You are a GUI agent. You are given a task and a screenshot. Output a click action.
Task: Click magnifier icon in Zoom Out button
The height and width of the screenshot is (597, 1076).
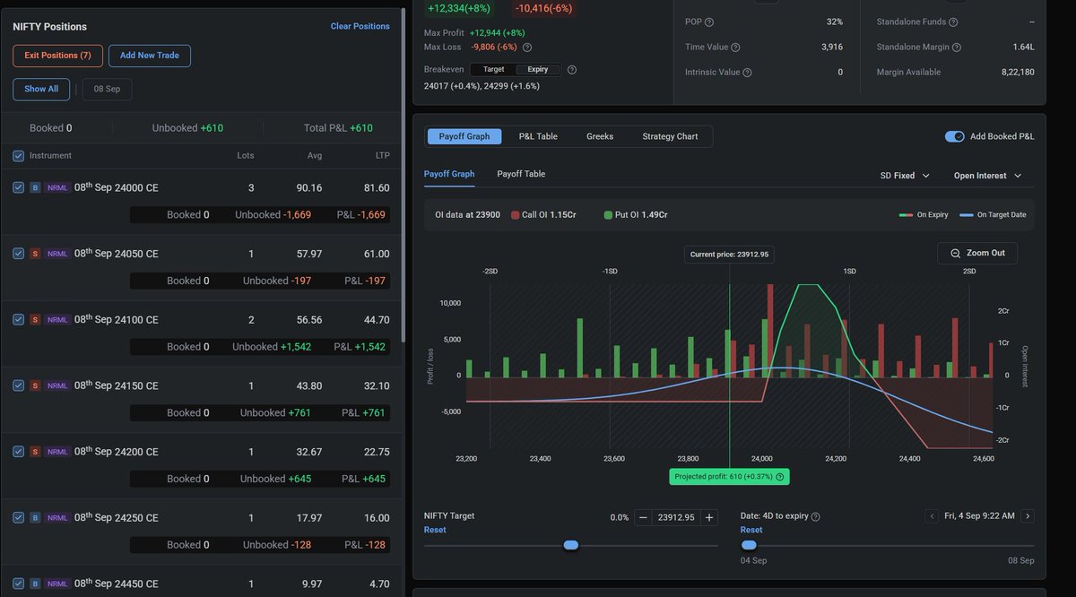[955, 254]
